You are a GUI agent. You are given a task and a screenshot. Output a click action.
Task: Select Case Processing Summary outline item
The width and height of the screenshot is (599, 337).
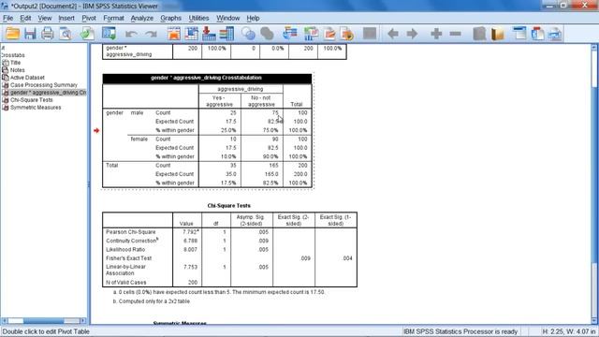click(44, 85)
